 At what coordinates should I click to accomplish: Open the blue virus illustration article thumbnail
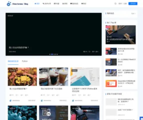[22, 113]
